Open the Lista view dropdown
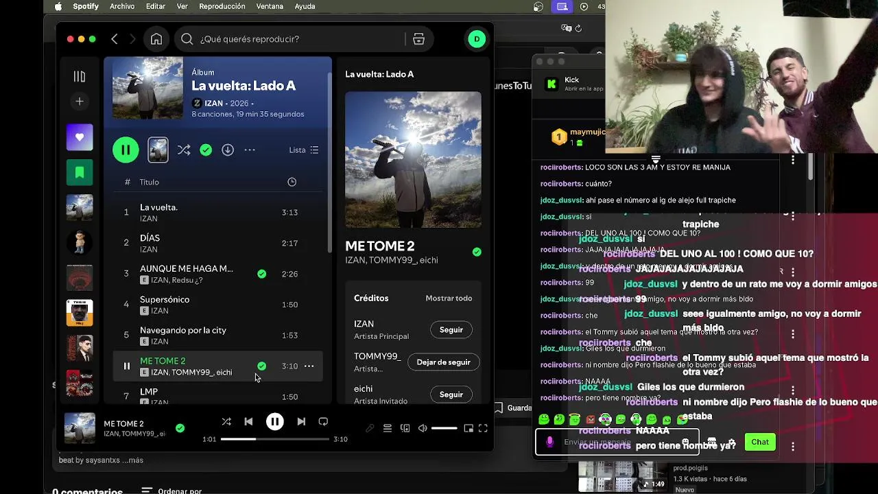The width and height of the screenshot is (878, 494). tap(304, 150)
